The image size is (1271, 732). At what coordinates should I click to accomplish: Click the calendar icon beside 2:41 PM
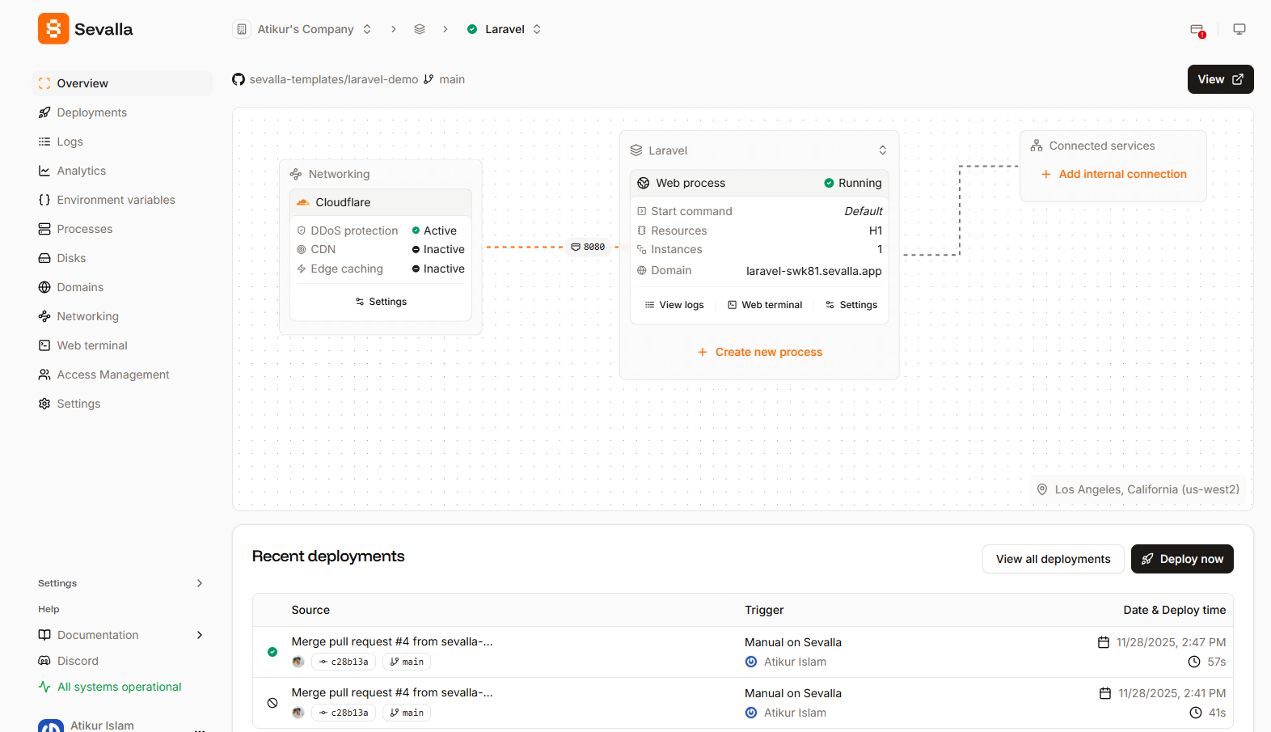click(x=1105, y=693)
